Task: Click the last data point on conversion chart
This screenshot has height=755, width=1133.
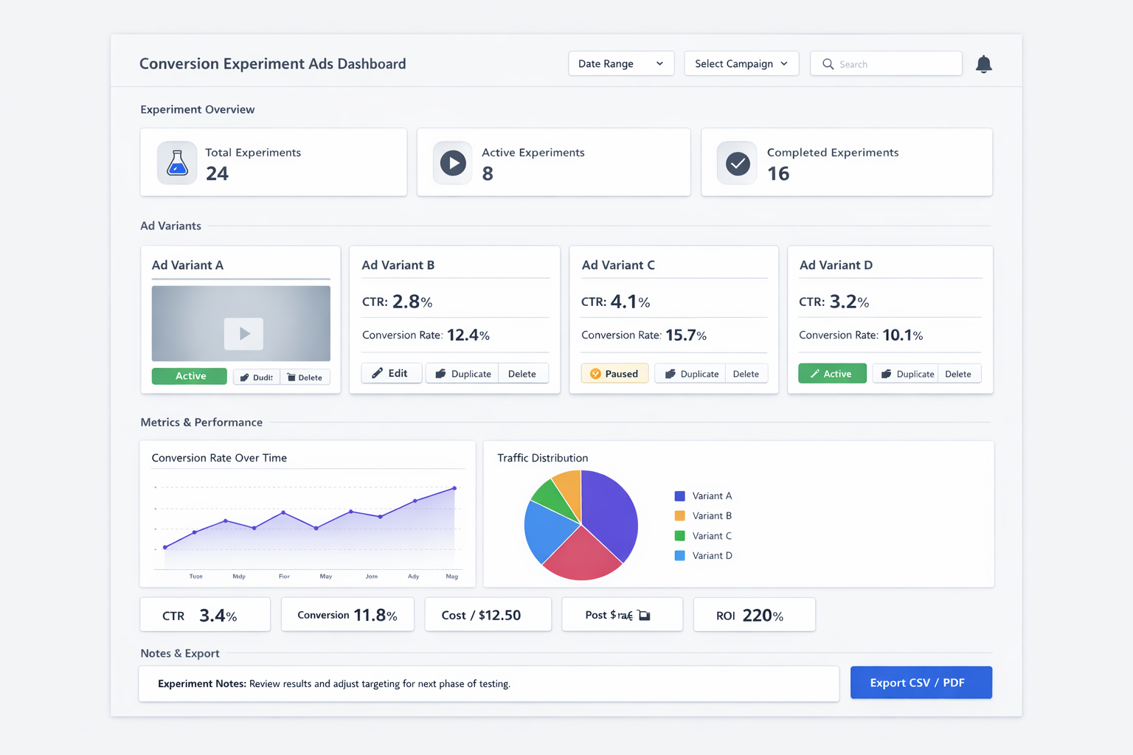Action: click(454, 488)
